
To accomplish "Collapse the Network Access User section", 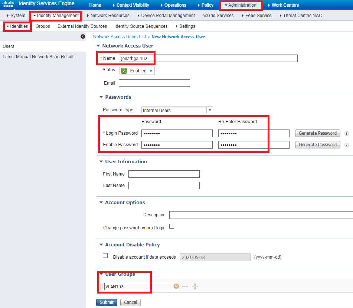I will point(98,46).
